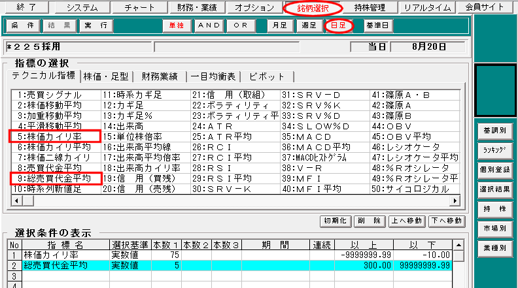Image resolution: width=518 pixels, height=288 pixels.
Task: Select 35:MACD in indicator list
Action: point(308,136)
